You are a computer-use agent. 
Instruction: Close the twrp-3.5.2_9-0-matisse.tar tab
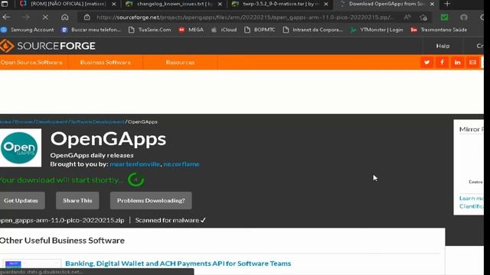pos(326,4)
